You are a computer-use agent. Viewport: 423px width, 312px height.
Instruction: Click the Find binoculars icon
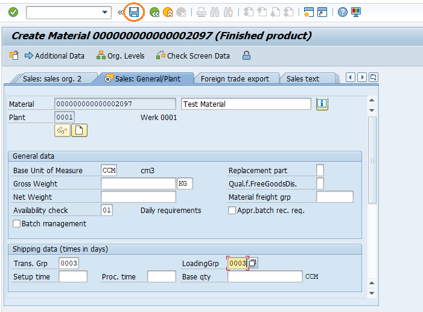(x=215, y=13)
